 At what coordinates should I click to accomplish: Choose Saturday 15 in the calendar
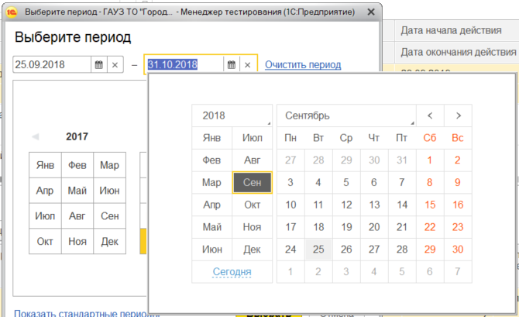[430, 205]
